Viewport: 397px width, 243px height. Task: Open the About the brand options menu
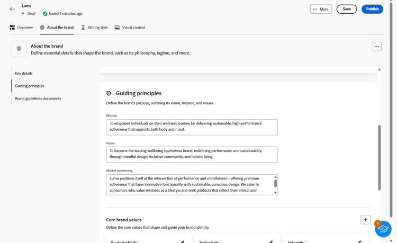click(376, 47)
